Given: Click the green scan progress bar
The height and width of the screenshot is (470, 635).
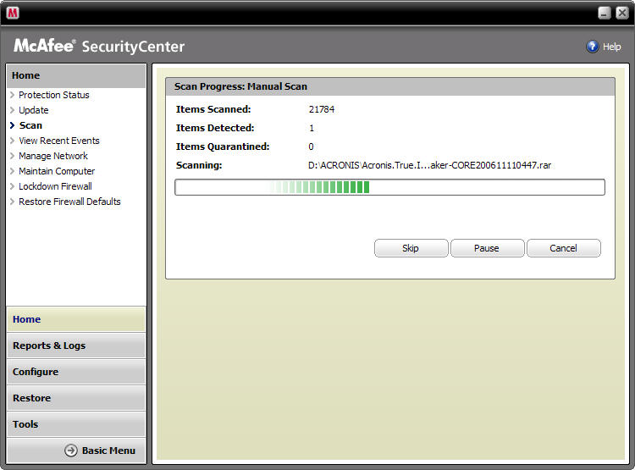Looking at the screenshot, I should point(389,187).
